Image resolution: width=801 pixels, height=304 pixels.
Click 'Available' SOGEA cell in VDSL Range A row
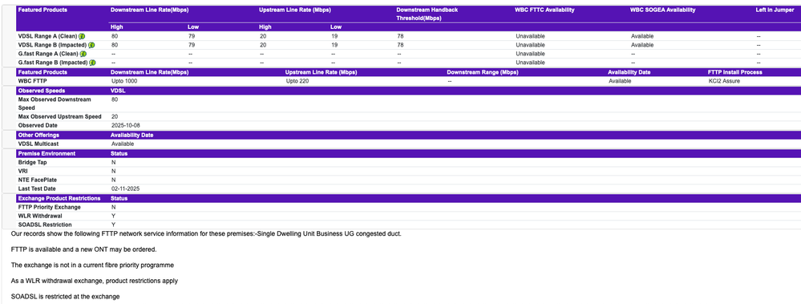pos(642,36)
